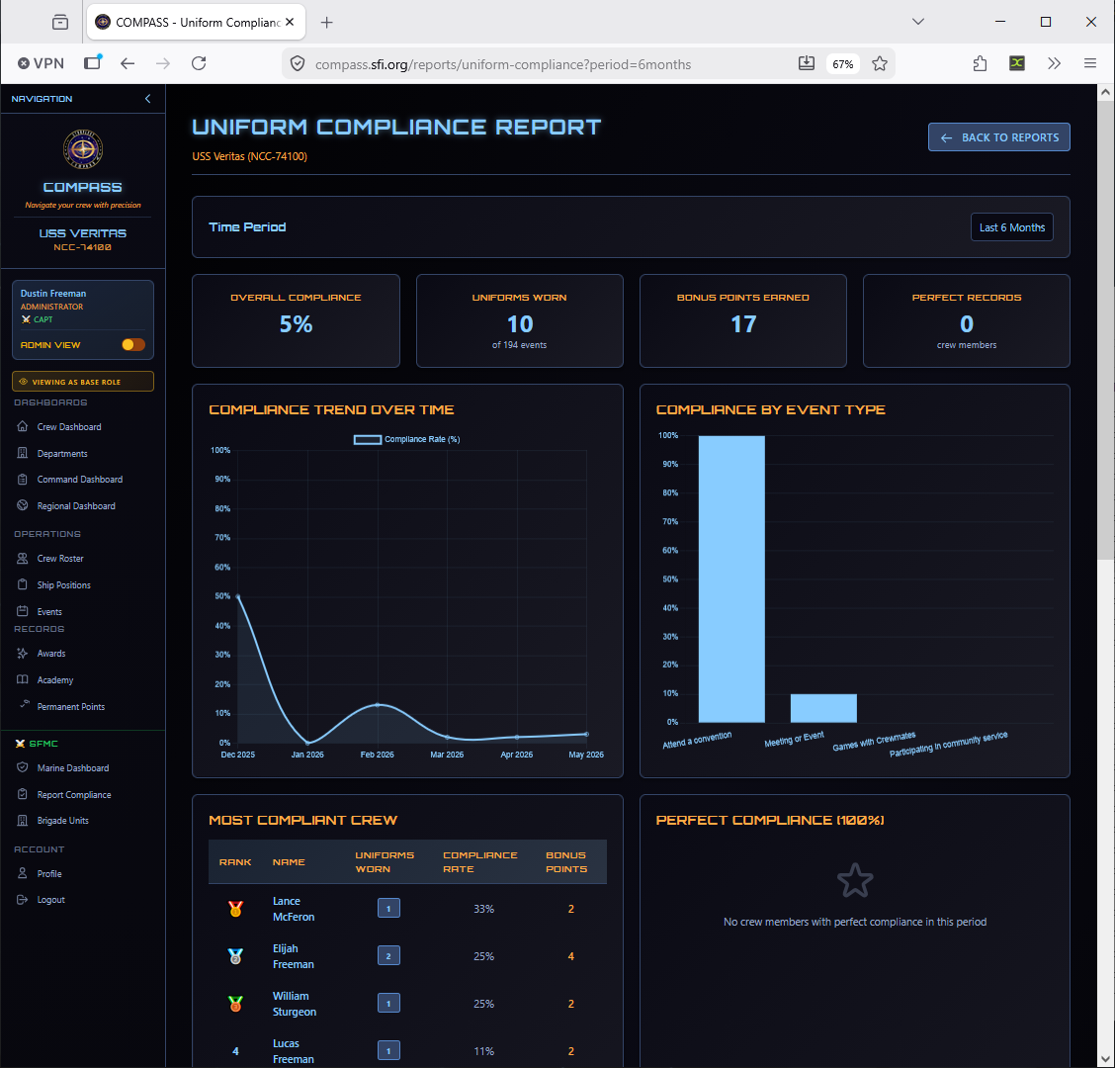Click the Logout exit icon
Image resolution: width=1115 pixels, height=1068 pixels.
coord(23,899)
